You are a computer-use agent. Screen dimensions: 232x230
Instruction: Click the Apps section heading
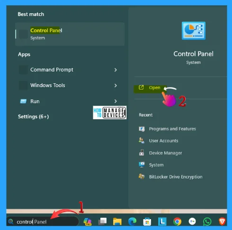(24, 54)
